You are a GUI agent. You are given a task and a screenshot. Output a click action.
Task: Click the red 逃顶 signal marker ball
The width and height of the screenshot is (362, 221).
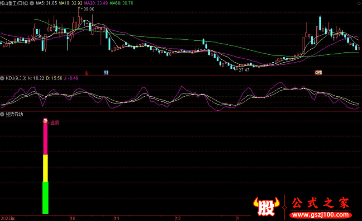45,121
